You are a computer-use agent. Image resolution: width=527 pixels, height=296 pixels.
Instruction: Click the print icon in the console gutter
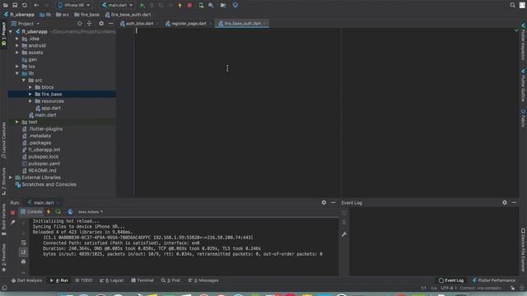(23, 261)
